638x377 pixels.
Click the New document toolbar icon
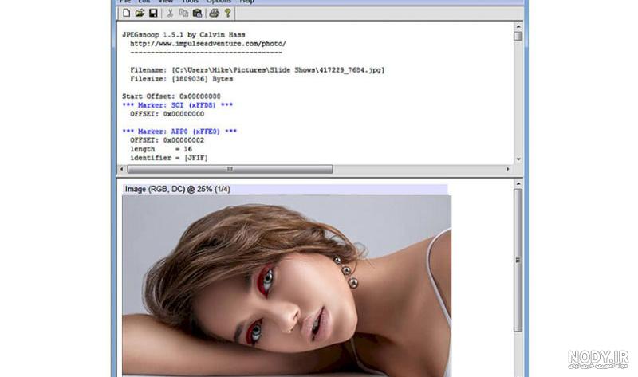(x=127, y=13)
